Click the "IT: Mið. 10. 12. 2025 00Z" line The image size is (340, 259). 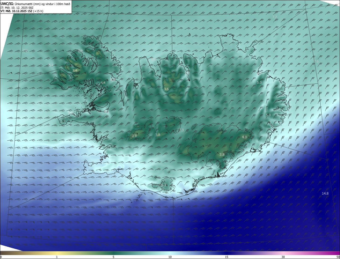17,8
